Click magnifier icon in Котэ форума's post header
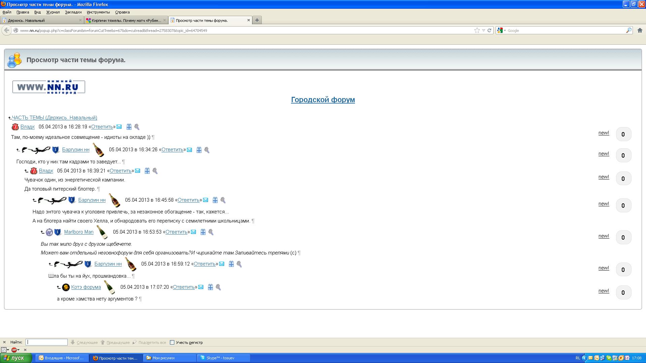646x363 pixels. (x=218, y=287)
